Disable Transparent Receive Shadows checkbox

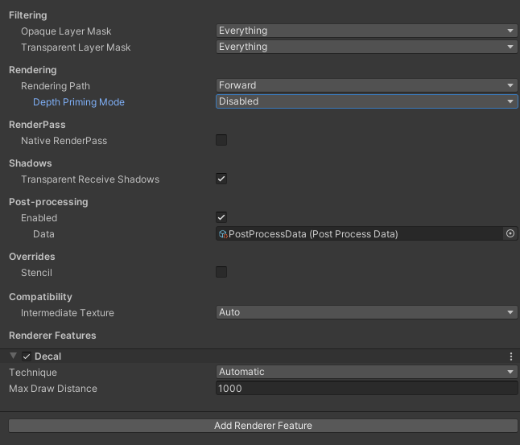click(x=221, y=179)
